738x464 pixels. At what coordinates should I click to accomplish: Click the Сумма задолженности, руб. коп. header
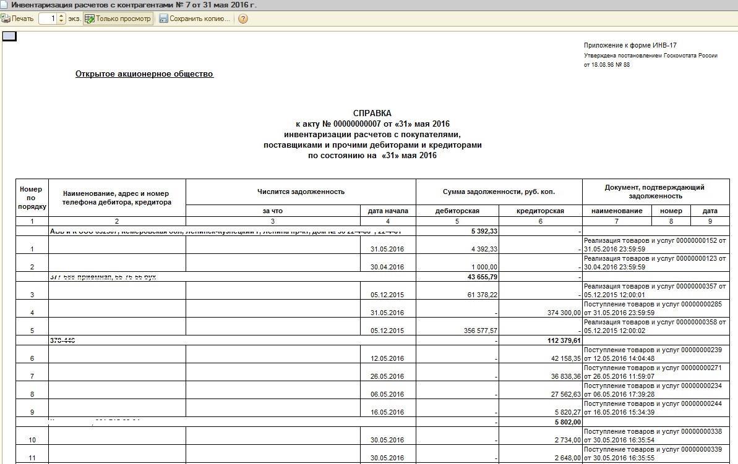tap(499, 192)
